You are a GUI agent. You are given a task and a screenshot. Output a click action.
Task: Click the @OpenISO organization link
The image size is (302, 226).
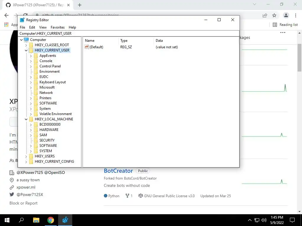click(x=55, y=172)
